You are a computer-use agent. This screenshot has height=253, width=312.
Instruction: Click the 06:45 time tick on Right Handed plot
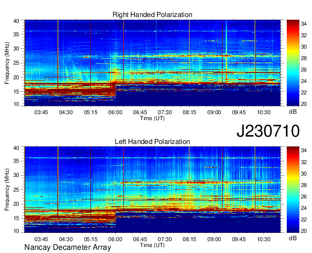[x=140, y=112]
